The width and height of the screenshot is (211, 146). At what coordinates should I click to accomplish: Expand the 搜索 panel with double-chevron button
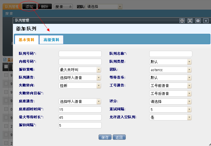[70, 7]
